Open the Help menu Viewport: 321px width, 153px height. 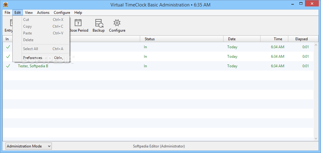tap(78, 12)
